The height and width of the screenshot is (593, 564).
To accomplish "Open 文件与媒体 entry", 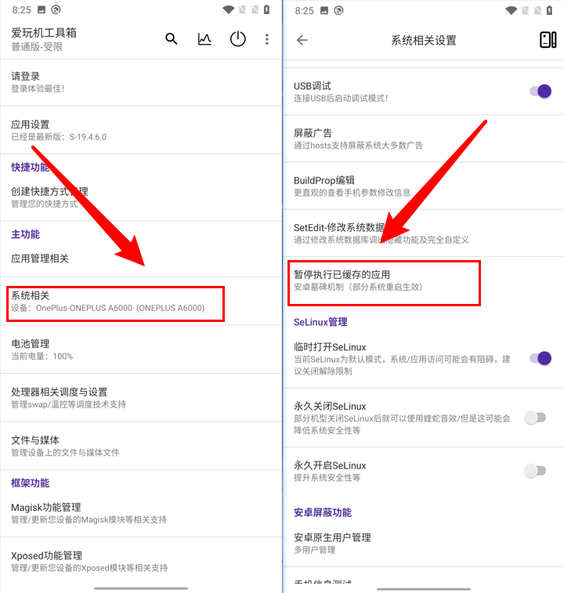I will (141, 446).
